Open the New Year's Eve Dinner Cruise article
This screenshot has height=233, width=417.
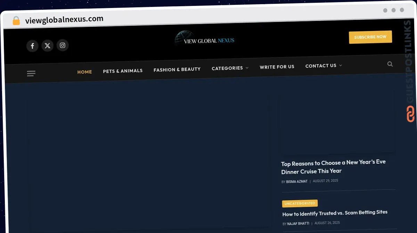[333, 167]
